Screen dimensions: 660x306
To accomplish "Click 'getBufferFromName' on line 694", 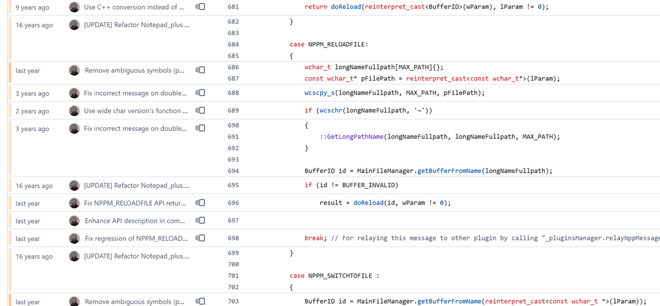I will pos(449,171).
